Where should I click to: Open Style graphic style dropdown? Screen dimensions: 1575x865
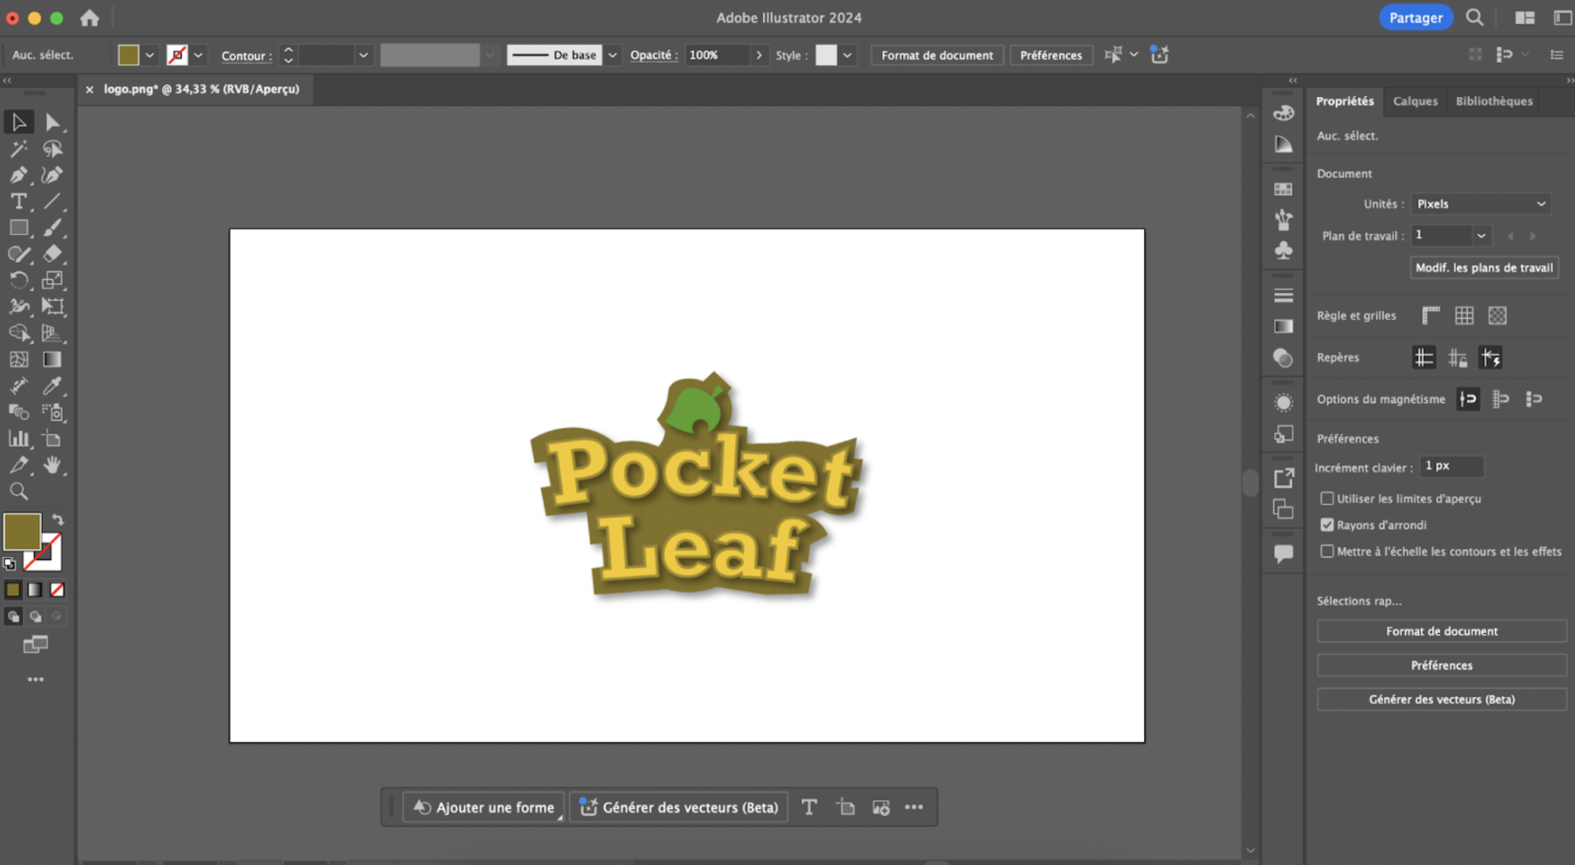(x=847, y=55)
